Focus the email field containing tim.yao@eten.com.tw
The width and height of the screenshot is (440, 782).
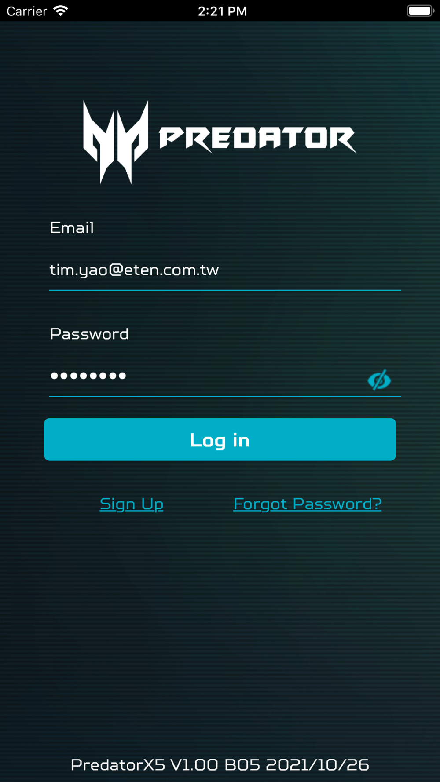pos(225,270)
